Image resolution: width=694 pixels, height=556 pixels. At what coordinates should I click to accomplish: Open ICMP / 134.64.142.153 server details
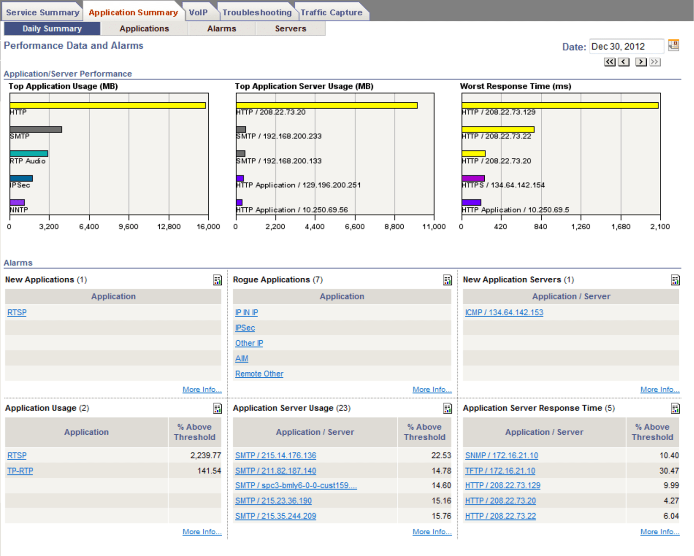coord(504,312)
